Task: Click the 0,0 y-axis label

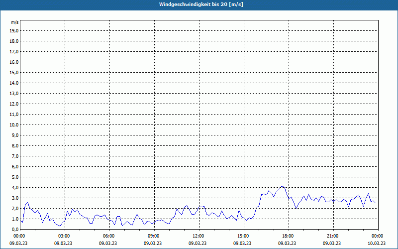Action: 15,229
